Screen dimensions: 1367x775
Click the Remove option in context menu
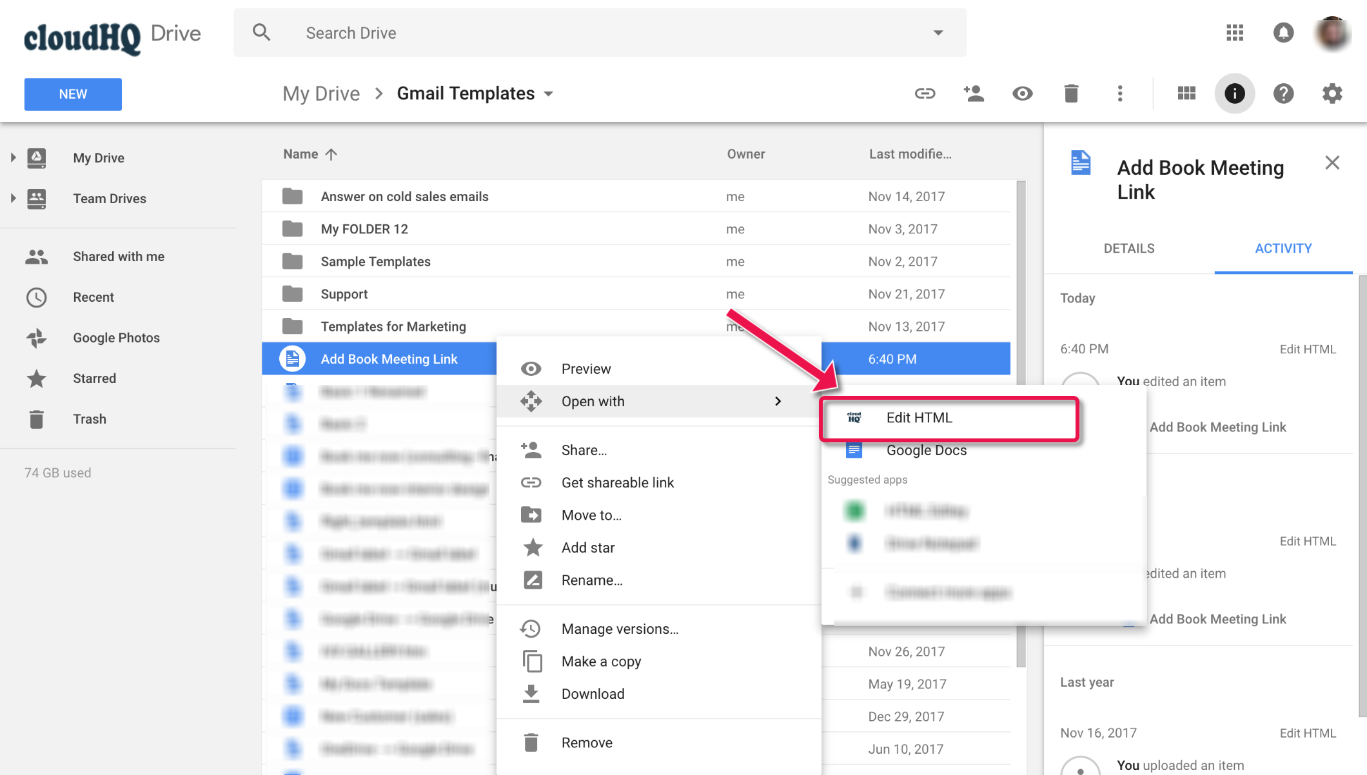click(x=587, y=742)
